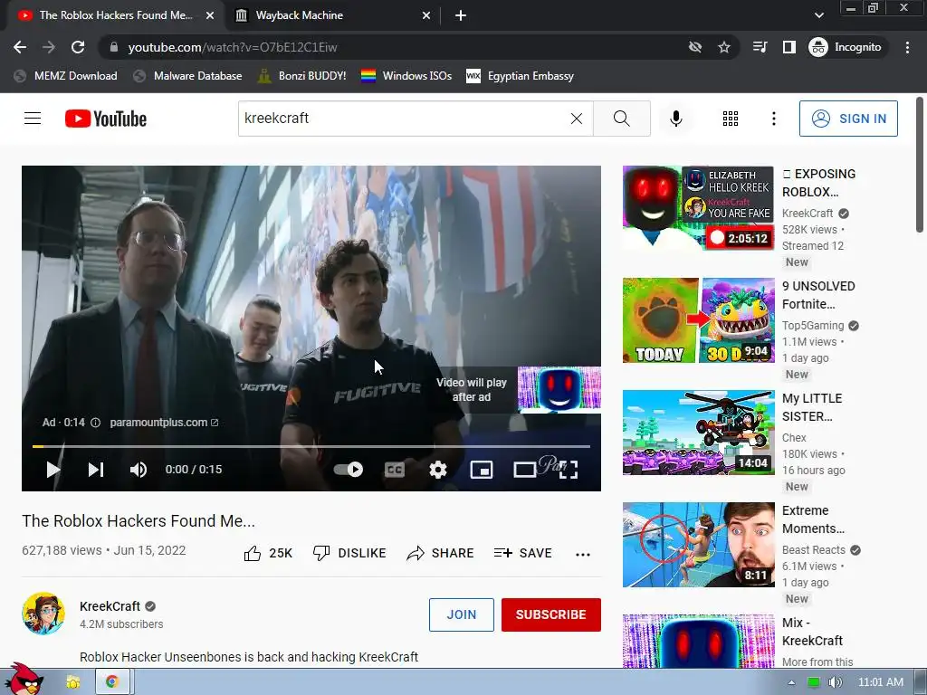
Task: Open the ad info icon
Action: tap(95, 423)
